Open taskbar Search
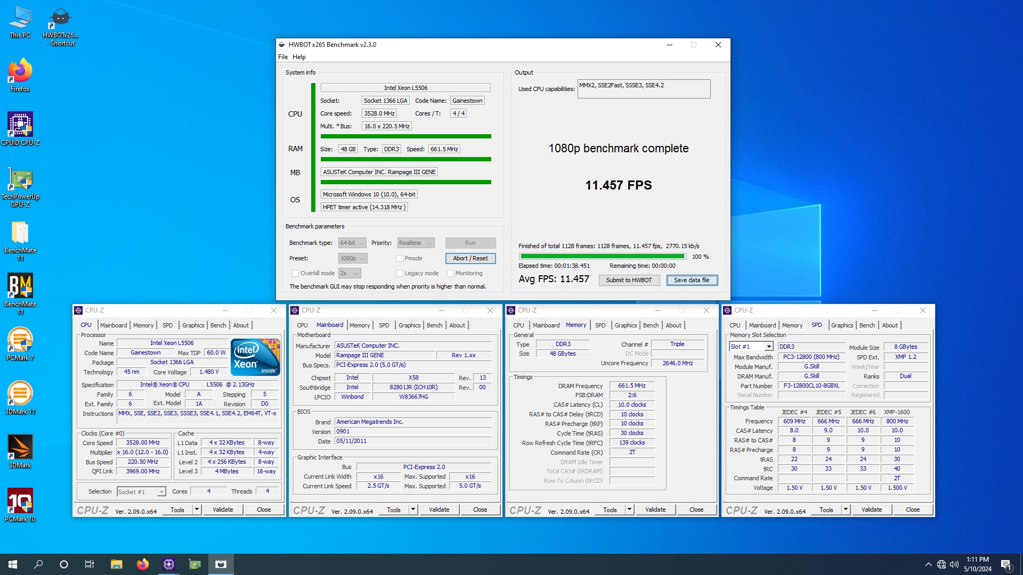Screen dimensions: 1023x575 [x=38, y=564]
